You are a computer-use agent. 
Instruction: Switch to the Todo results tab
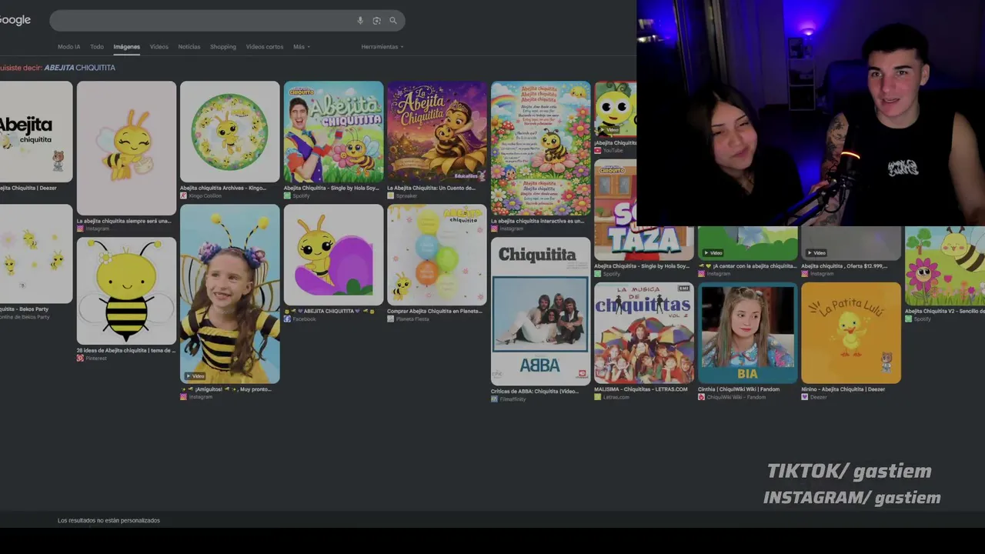click(97, 47)
